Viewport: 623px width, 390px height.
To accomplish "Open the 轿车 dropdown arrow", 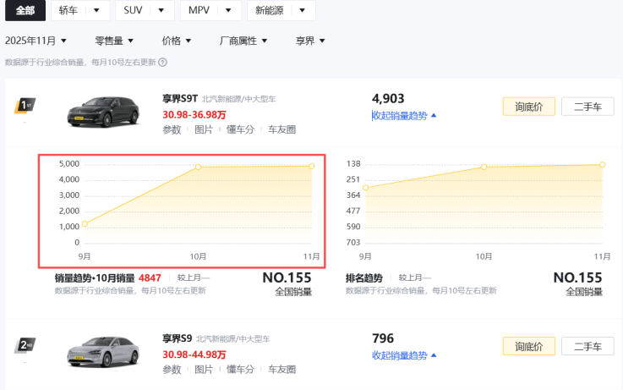I will coord(96,10).
